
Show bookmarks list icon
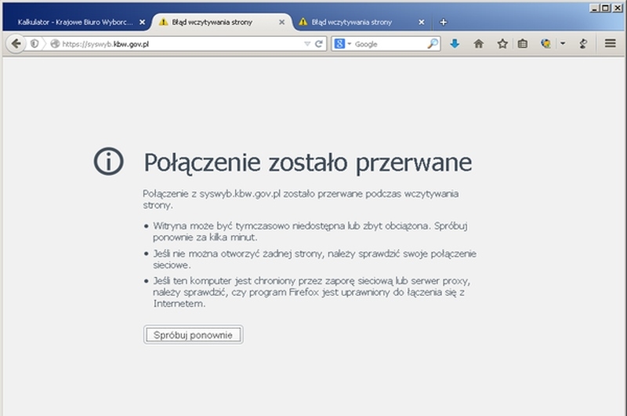point(523,44)
